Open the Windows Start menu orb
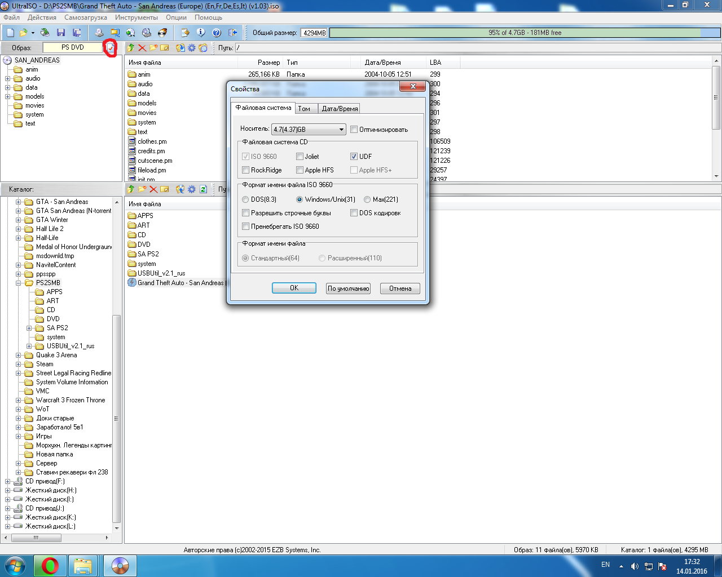The image size is (722, 577). 15,566
